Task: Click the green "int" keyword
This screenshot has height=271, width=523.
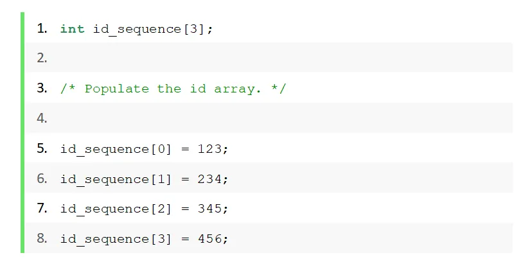Action: [x=72, y=29]
